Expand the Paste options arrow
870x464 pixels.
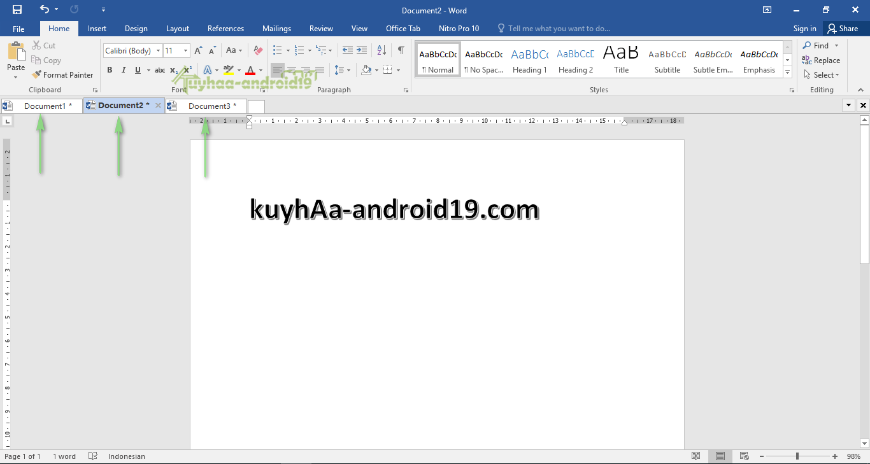tap(16, 77)
